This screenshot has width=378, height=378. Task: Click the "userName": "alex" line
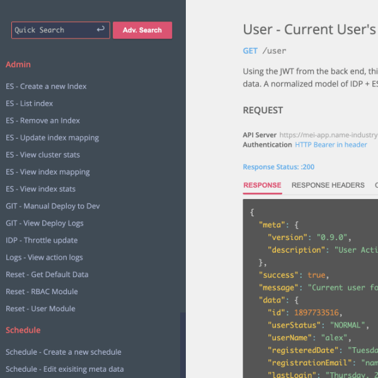pyautogui.click(x=309, y=338)
